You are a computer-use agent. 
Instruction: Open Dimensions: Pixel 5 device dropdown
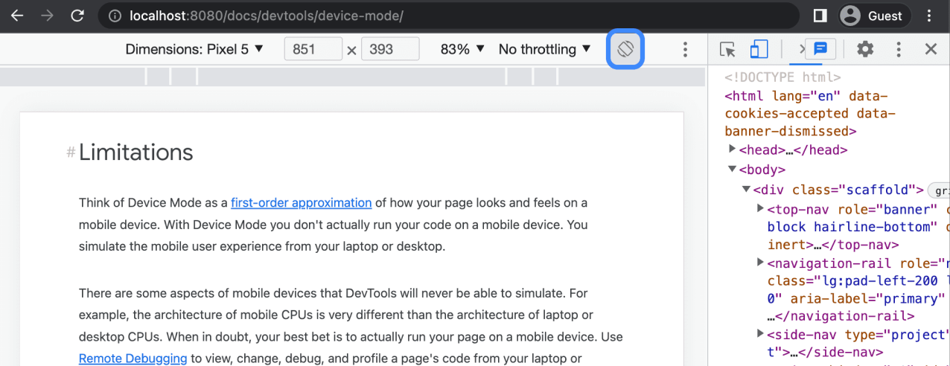pyautogui.click(x=194, y=50)
